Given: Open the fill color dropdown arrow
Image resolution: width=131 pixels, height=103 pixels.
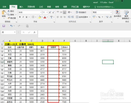Looking at the screenshot, I should [42, 17].
